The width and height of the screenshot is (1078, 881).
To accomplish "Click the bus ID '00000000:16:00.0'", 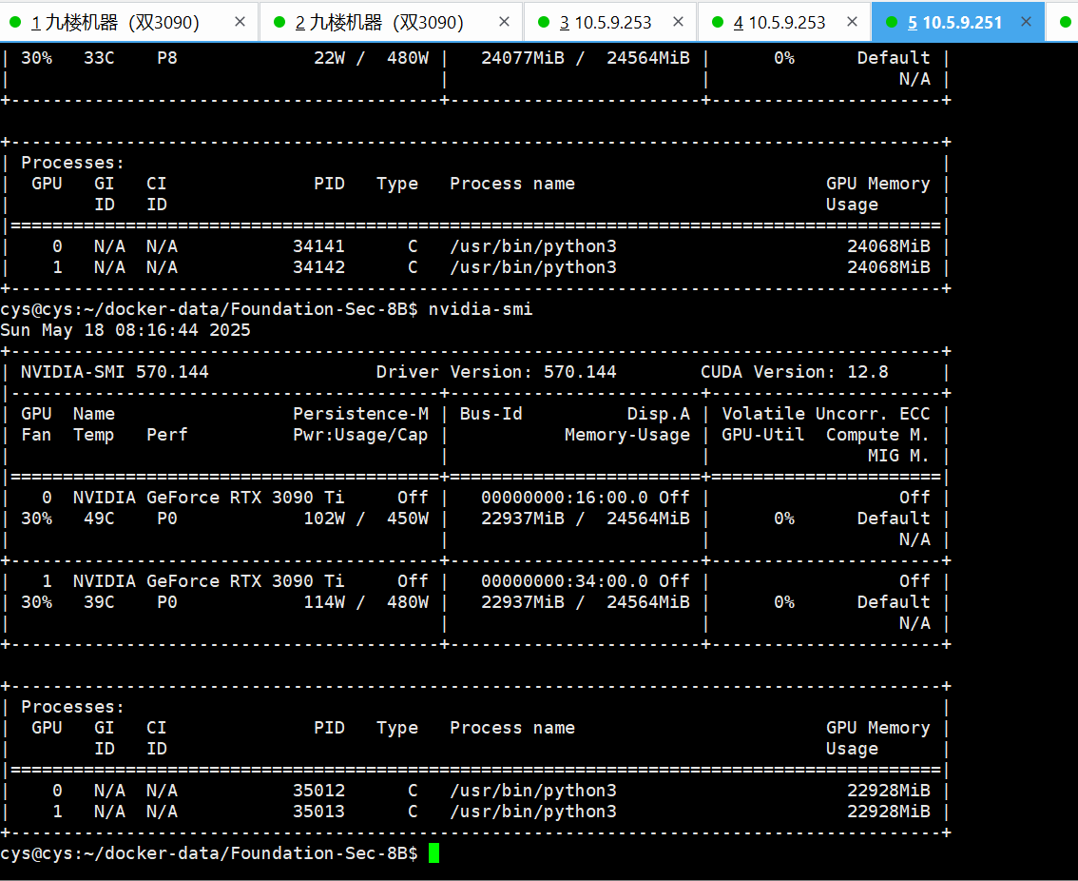I will [565, 498].
